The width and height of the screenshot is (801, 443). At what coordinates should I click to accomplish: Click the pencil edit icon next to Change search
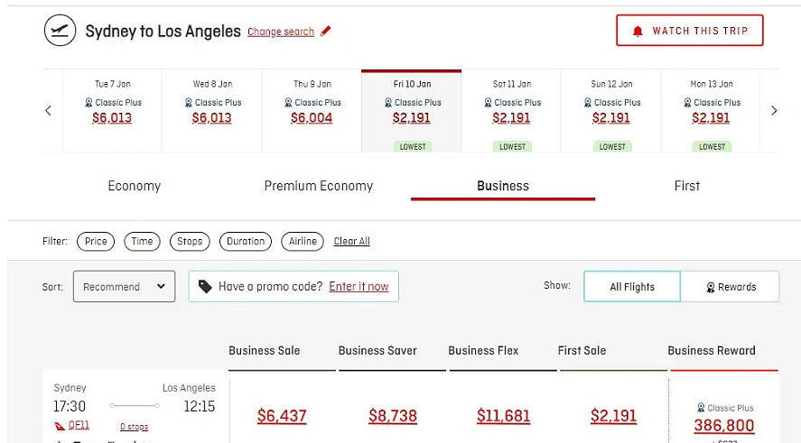click(x=326, y=32)
